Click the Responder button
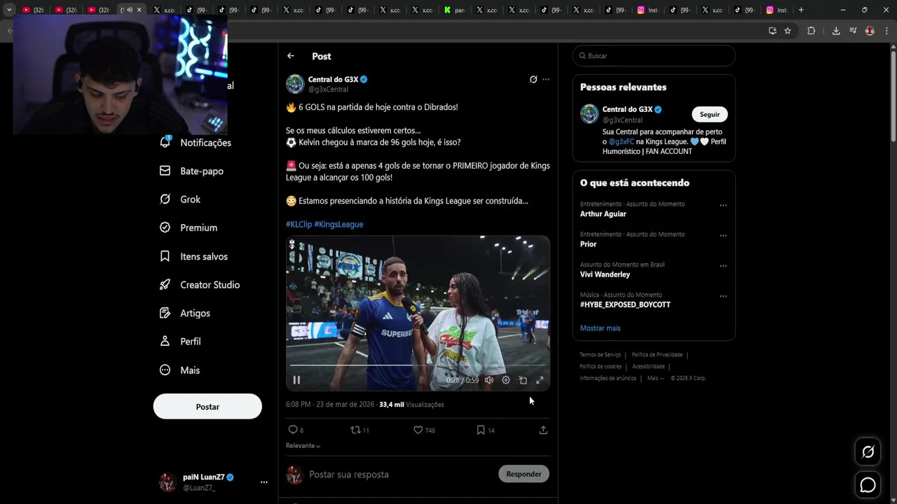 click(523, 474)
